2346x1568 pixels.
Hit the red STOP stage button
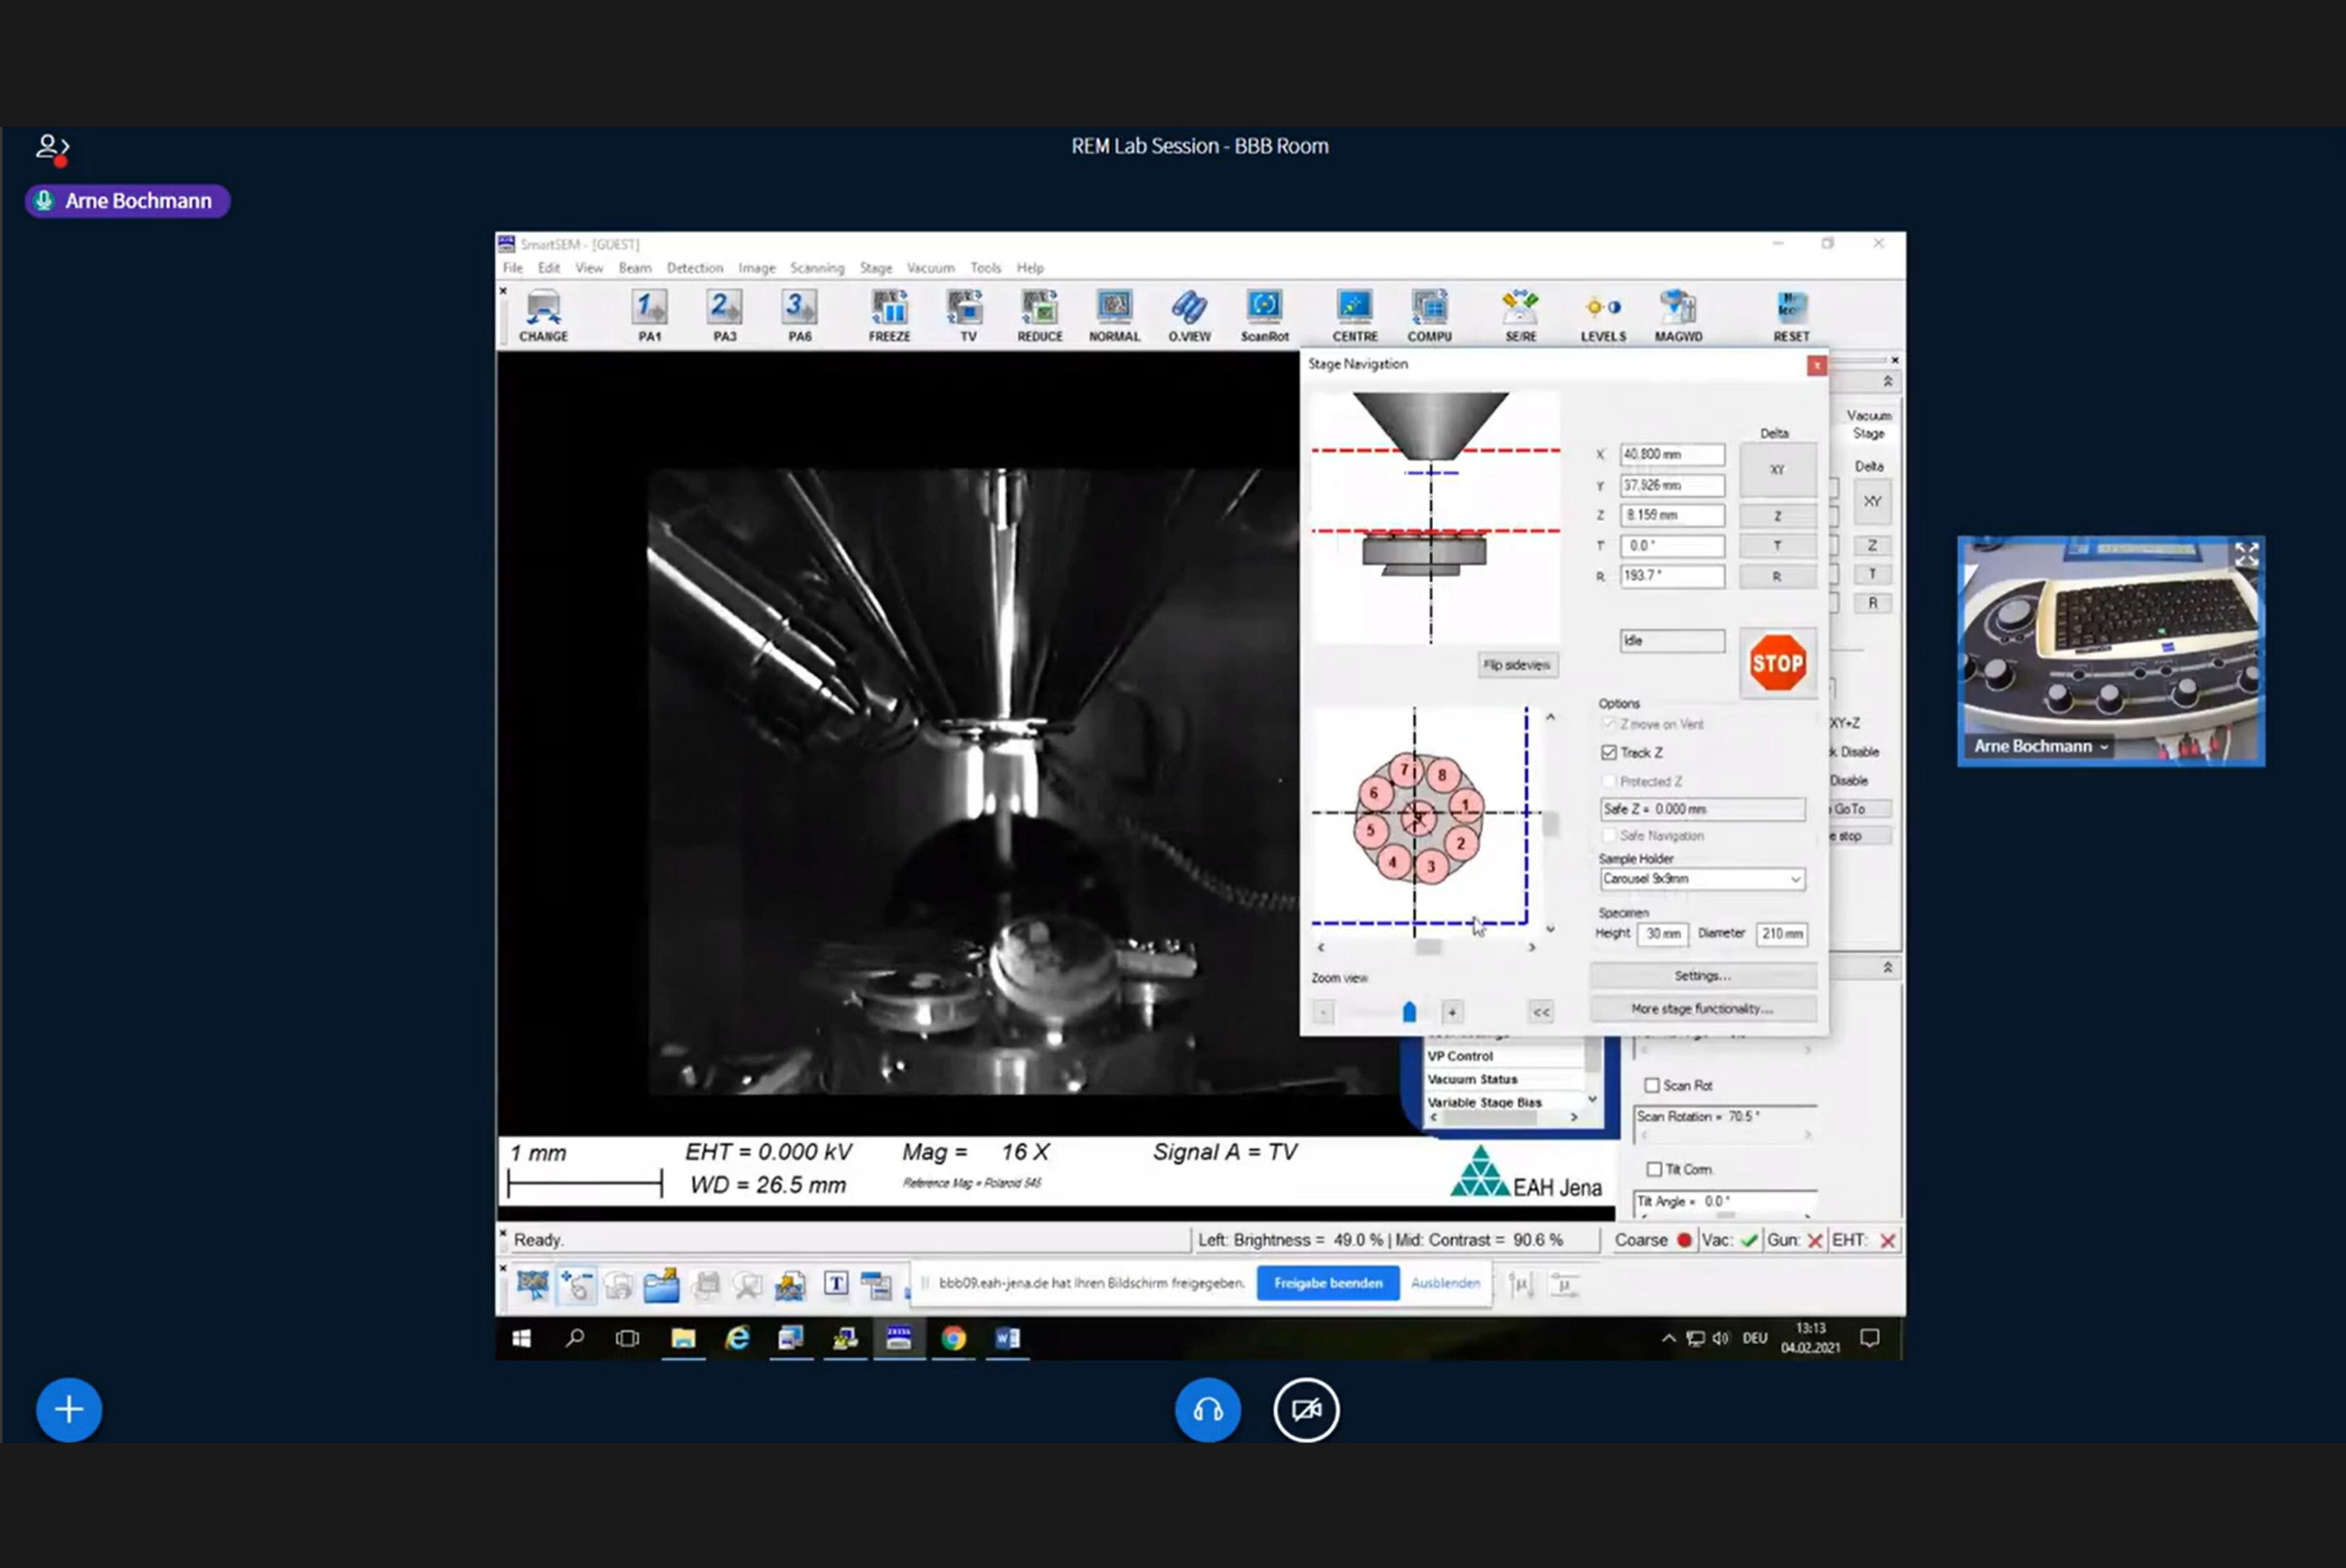pos(1777,662)
